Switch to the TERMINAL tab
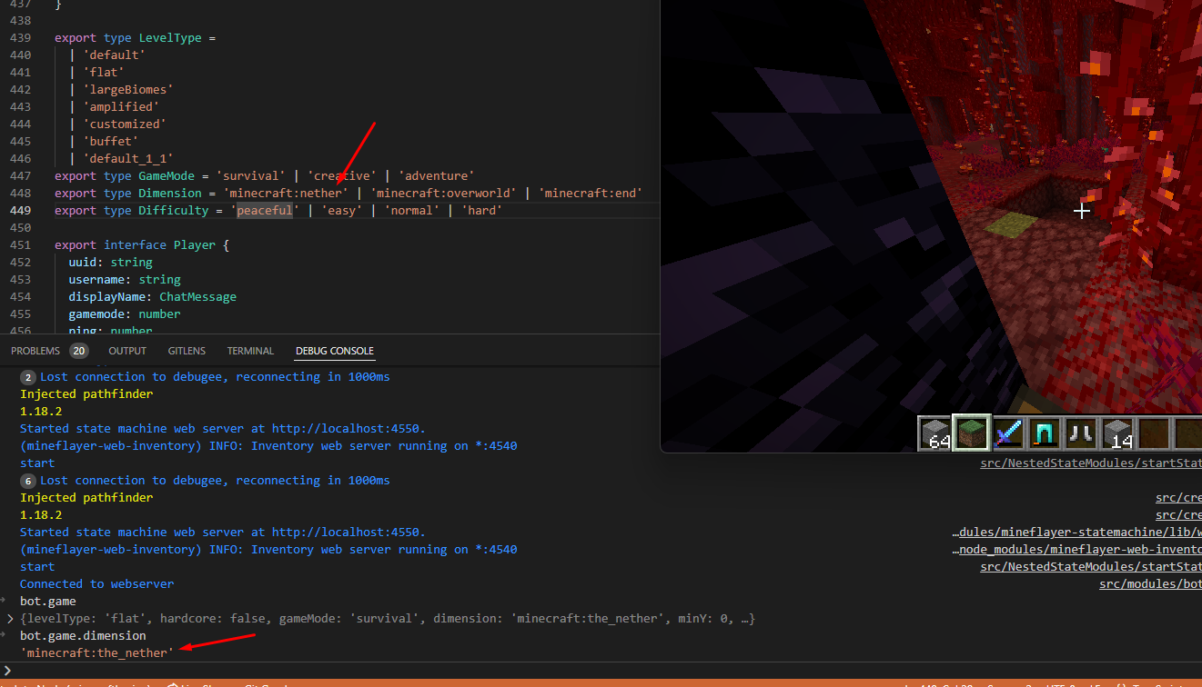This screenshot has width=1202, height=687. [250, 351]
